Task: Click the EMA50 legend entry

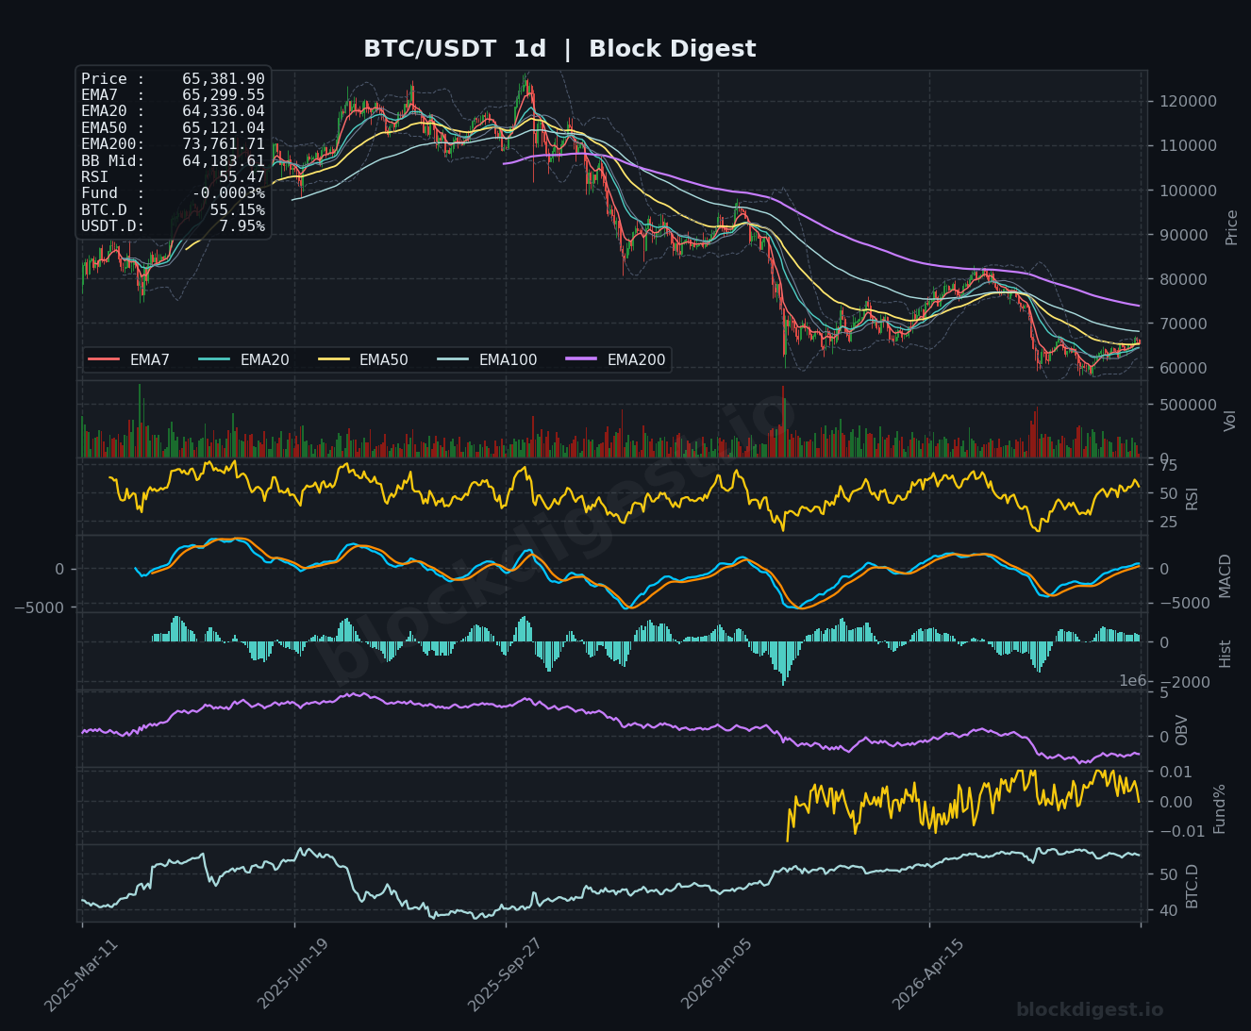Action: coord(363,359)
